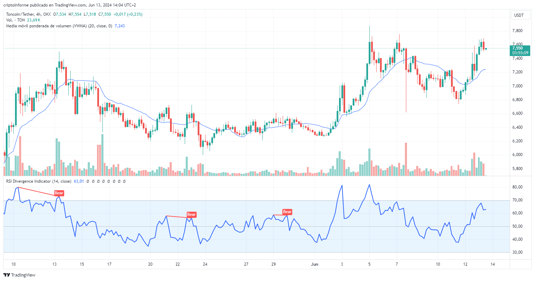The width and height of the screenshot is (535, 281).
Task: Click the candle countdown 03:55:09
Action: click(520, 53)
